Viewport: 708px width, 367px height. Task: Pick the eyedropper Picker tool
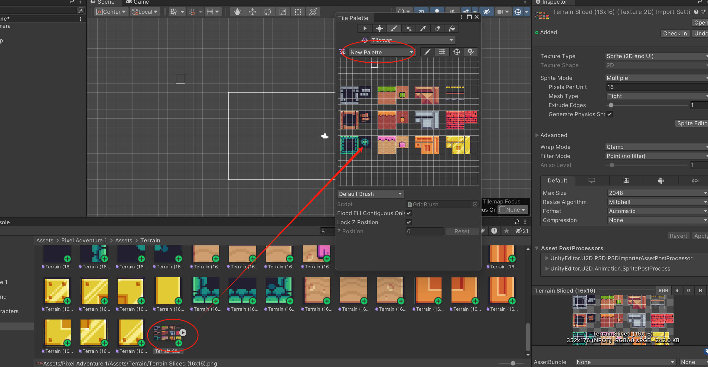423,28
